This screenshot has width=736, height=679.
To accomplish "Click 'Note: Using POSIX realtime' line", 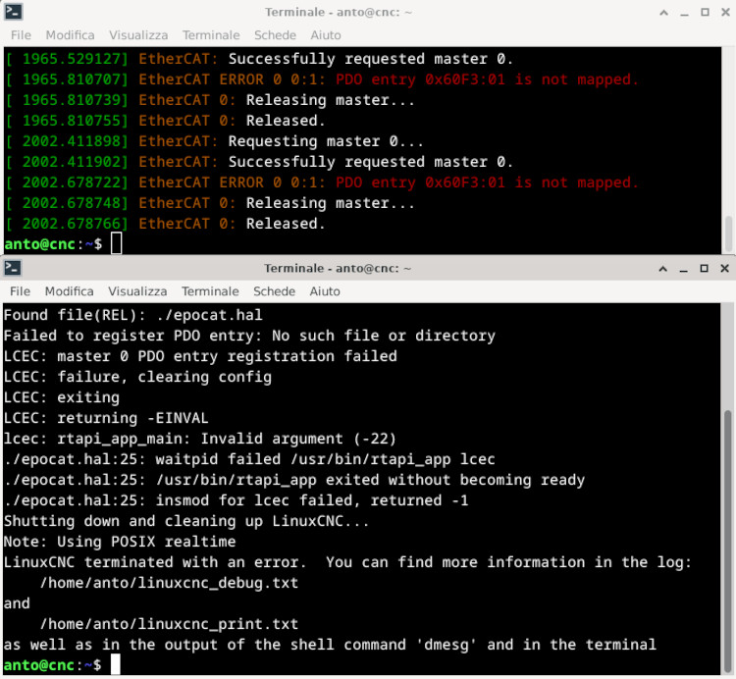I will [119, 542].
